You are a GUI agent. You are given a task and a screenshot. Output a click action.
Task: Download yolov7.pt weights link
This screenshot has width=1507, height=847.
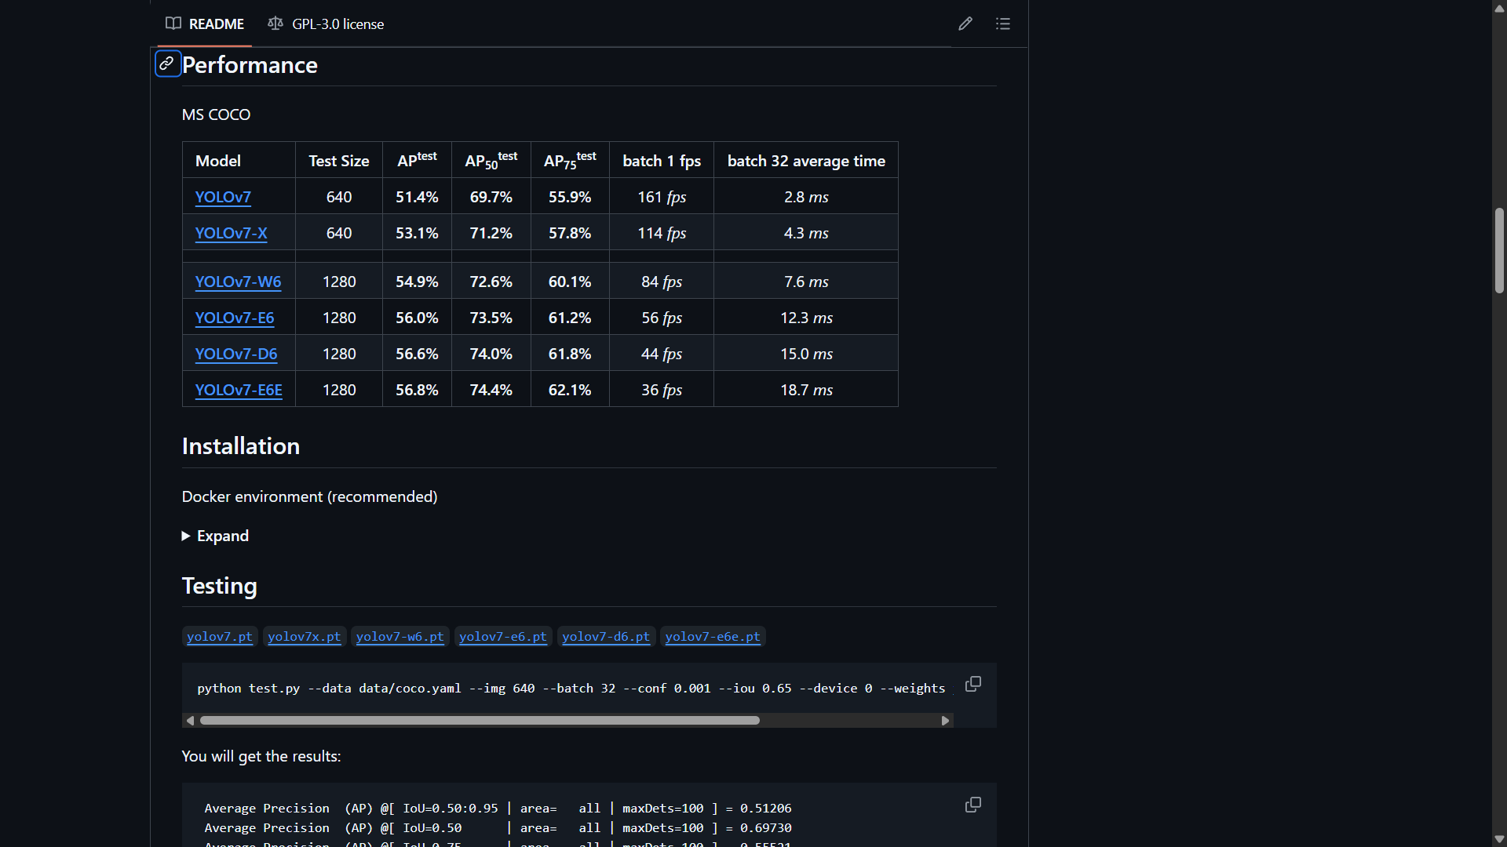pos(220,636)
